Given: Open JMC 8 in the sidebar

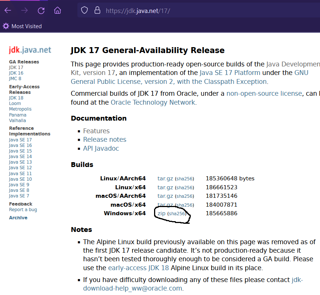Looking at the screenshot, I should click(15, 79).
